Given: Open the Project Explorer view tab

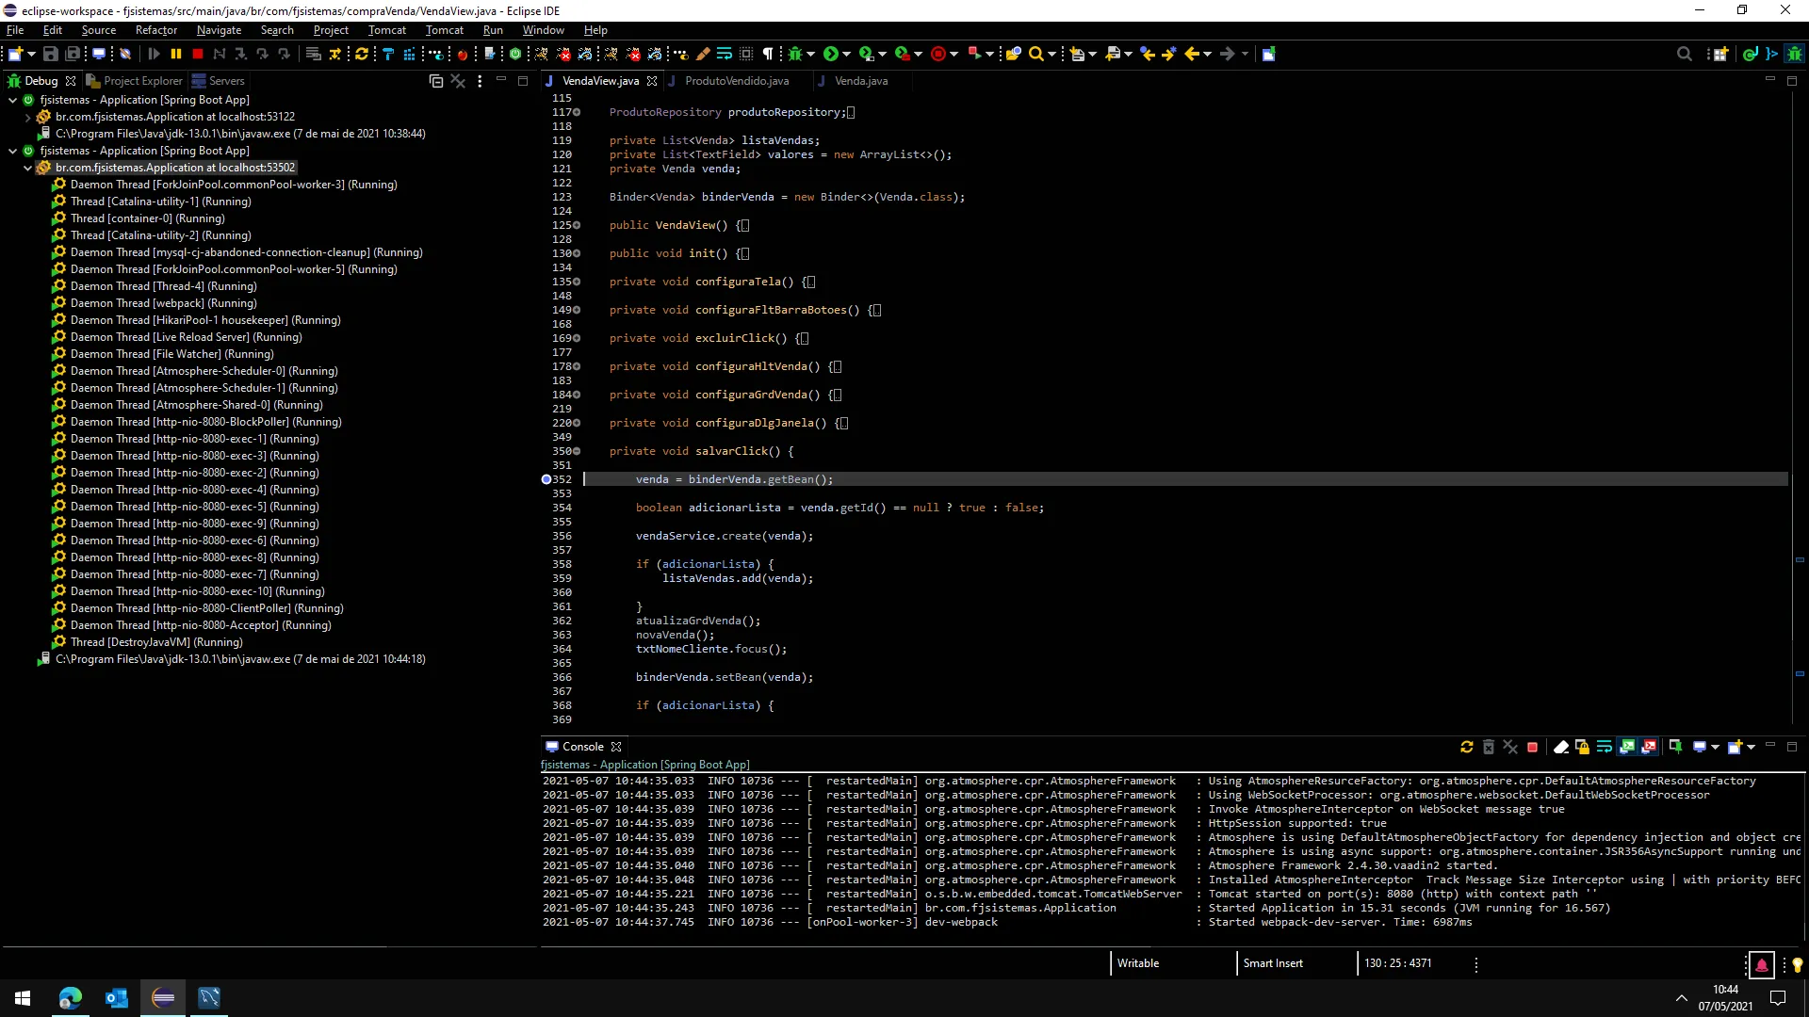Looking at the screenshot, I should point(141,81).
